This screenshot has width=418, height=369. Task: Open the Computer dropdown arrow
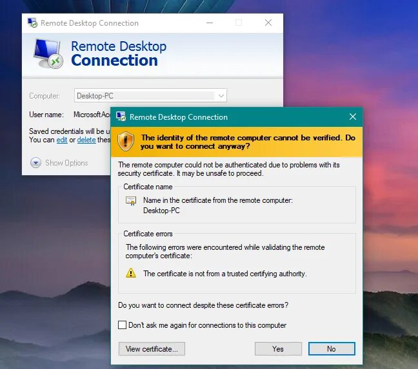coord(221,96)
